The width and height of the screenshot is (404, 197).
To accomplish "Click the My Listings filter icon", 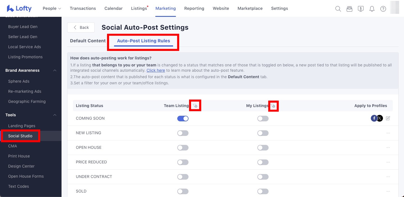I will coord(273,106).
